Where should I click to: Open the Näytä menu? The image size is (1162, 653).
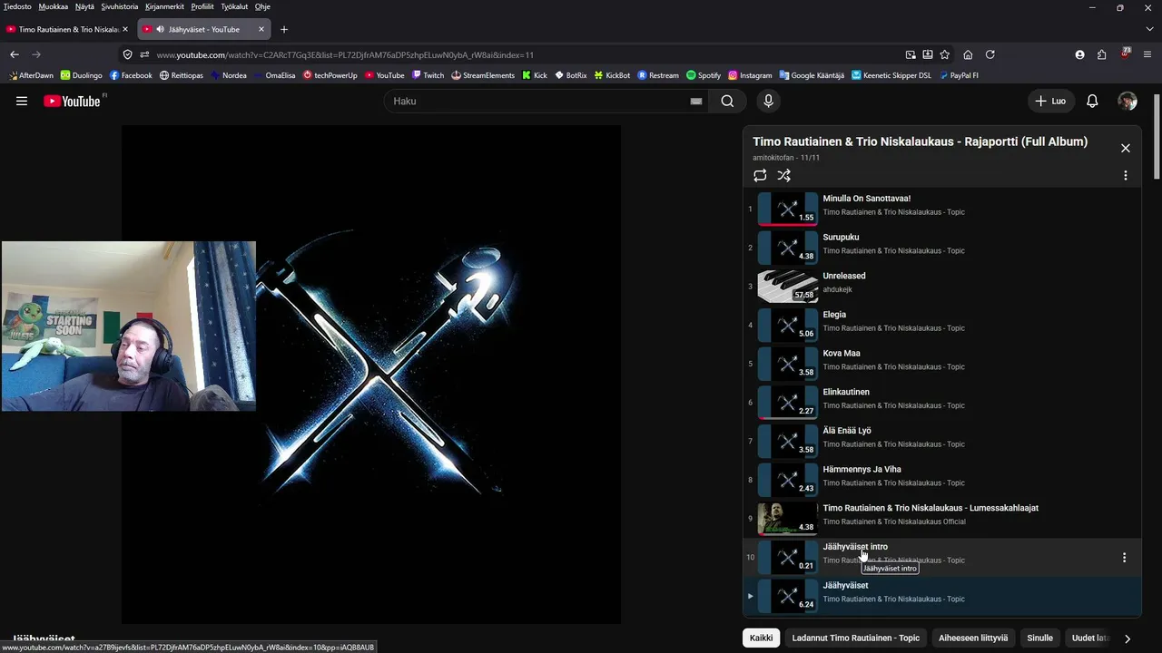84,6
